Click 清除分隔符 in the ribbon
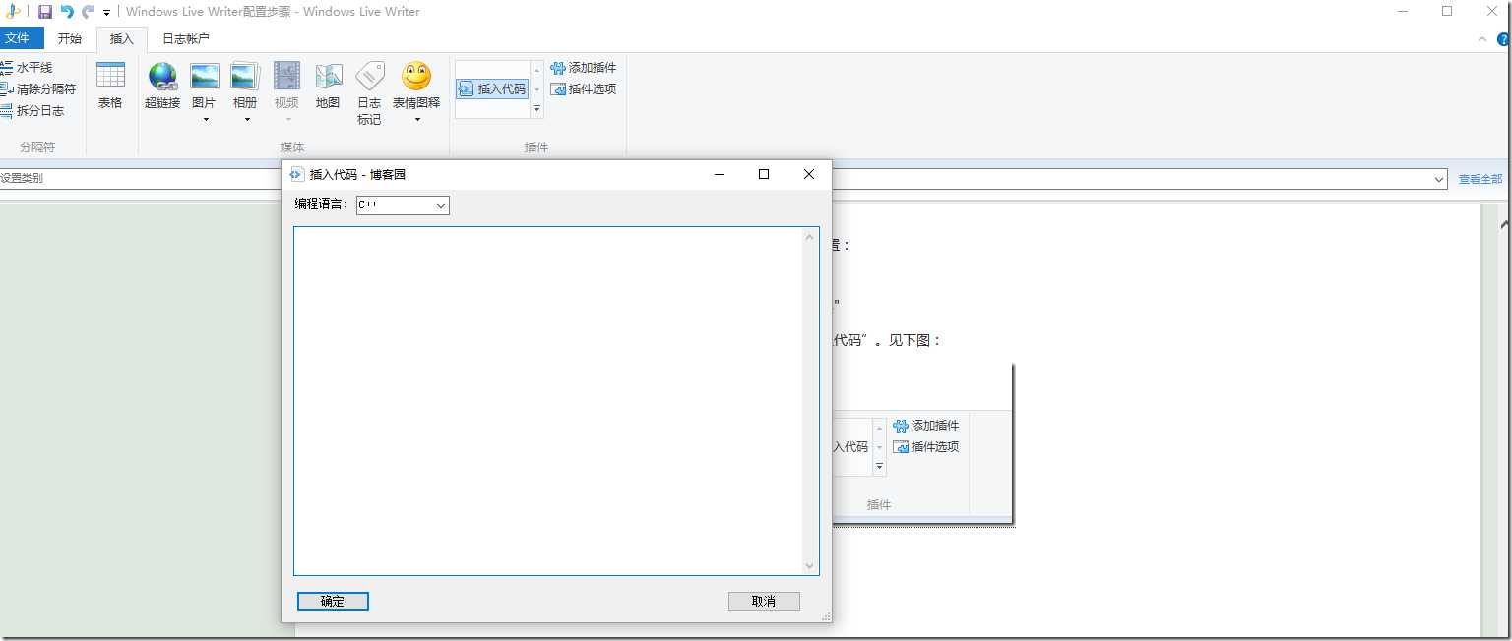Image resolution: width=1512 pixels, height=641 pixels. tap(38, 89)
